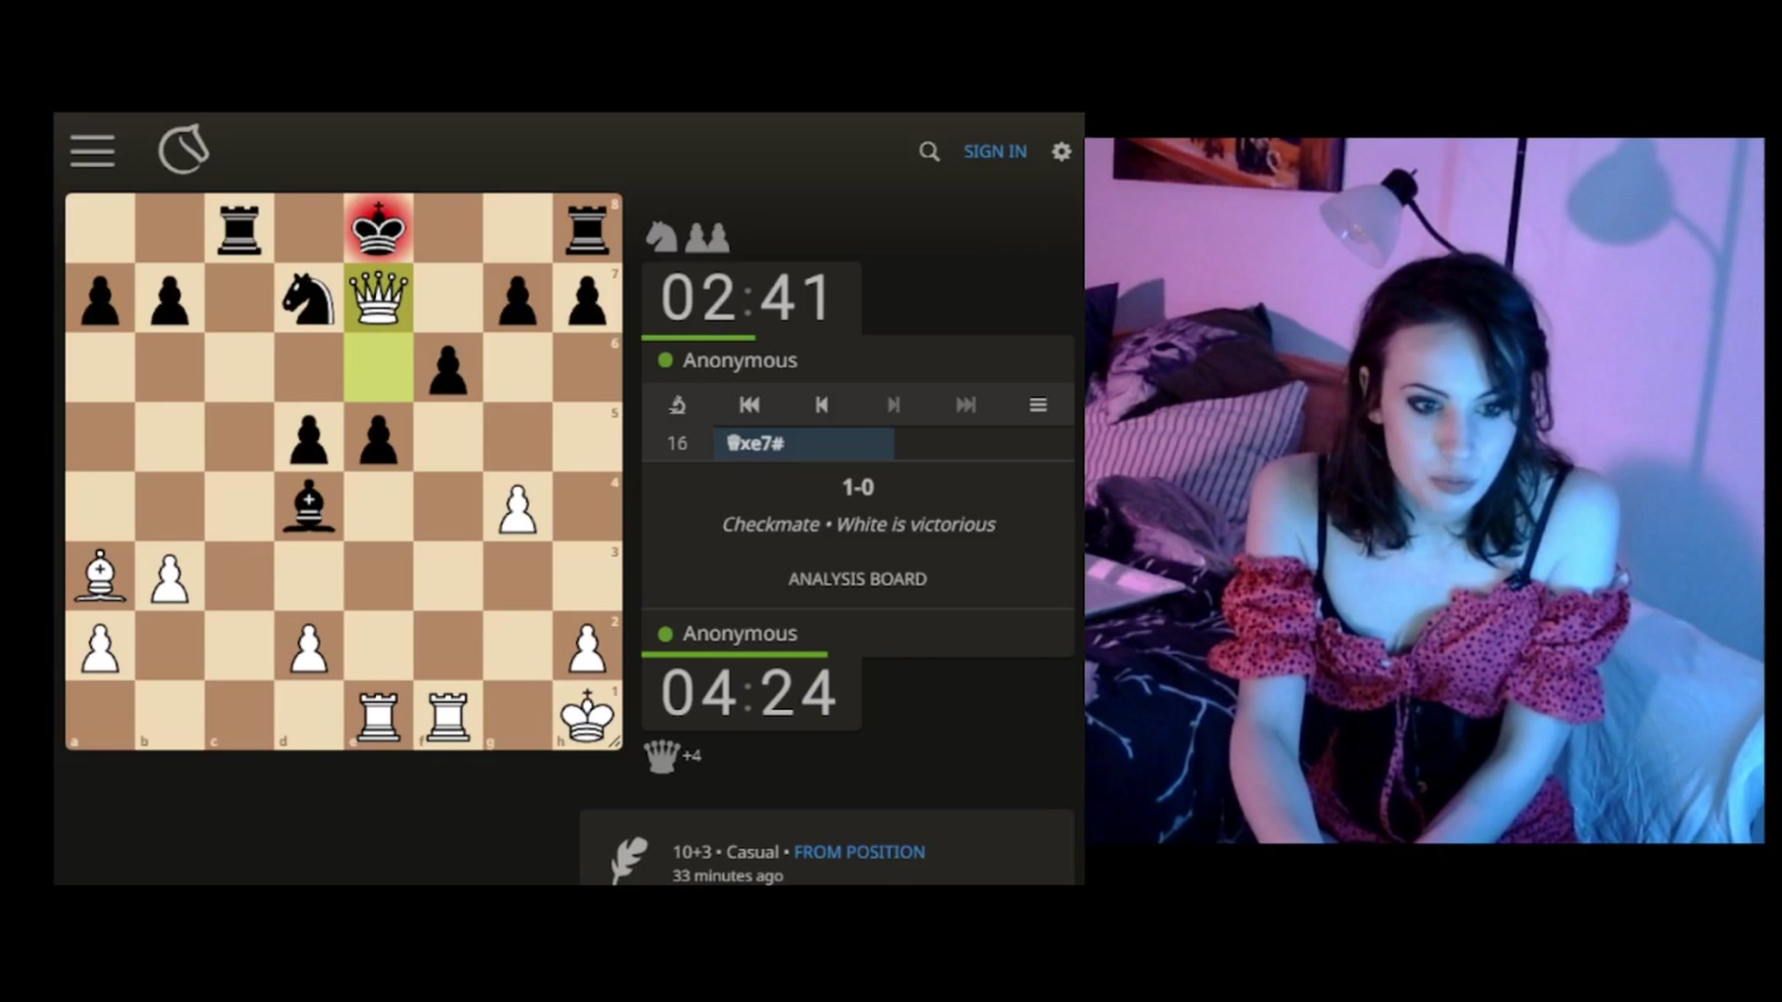
Task: Step back one move
Action: click(x=821, y=405)
